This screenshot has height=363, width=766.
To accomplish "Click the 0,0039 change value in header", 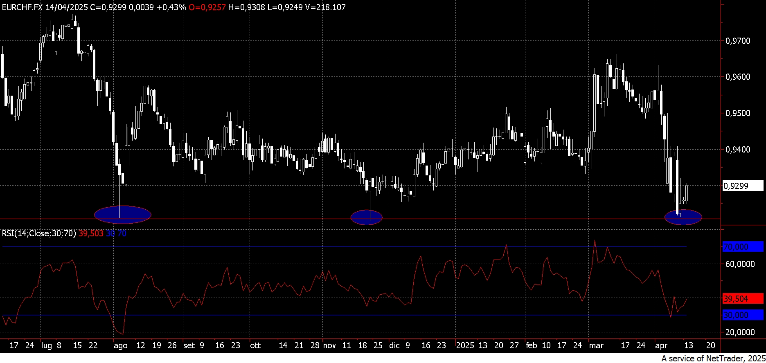I will pyautogui.click(x=141, y=7).
